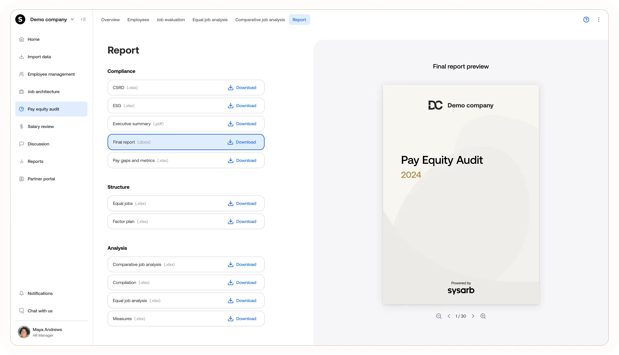The width and height of the screenshot is (619, 355).
Task: Select the Home icon in sidebar
Action: [x=21, y=39]
